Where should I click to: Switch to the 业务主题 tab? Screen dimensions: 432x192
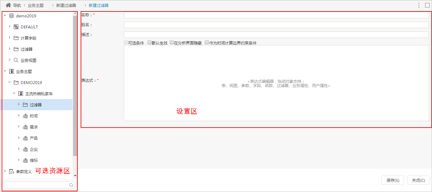click(x=36, y=6)
